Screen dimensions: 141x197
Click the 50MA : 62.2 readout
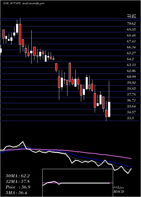17,176
